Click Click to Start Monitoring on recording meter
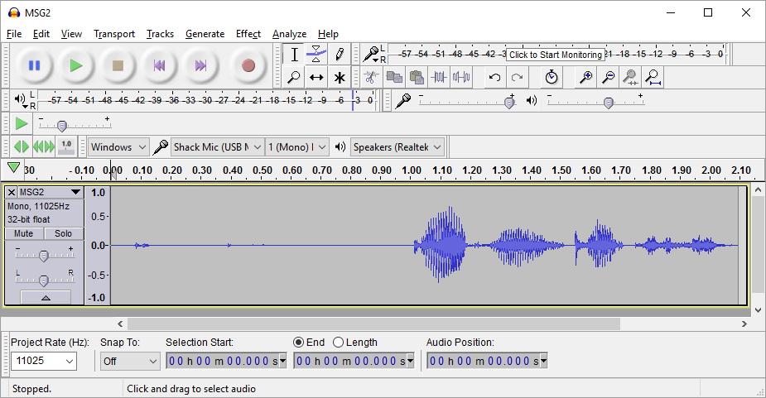This screenshot has width=766, height=398. (556, 55)
